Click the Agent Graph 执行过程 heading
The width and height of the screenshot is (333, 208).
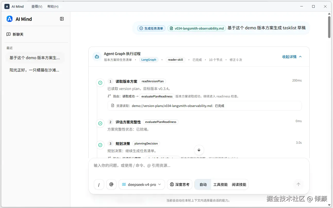click(x=122, y=54)
